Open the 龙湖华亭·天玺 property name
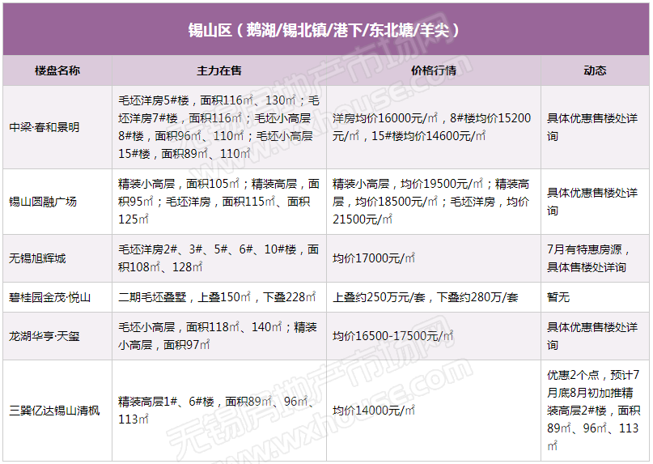 (x=45, y=335)
